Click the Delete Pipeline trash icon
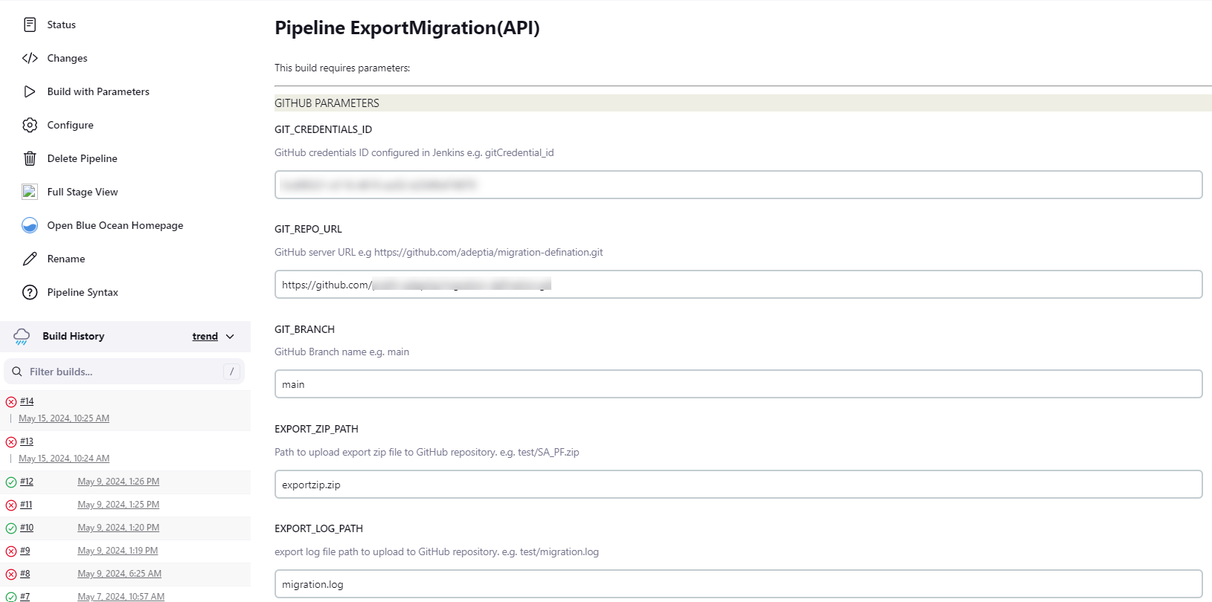The width and height of the screenshot is (1212, 602). tap(30, 158)
